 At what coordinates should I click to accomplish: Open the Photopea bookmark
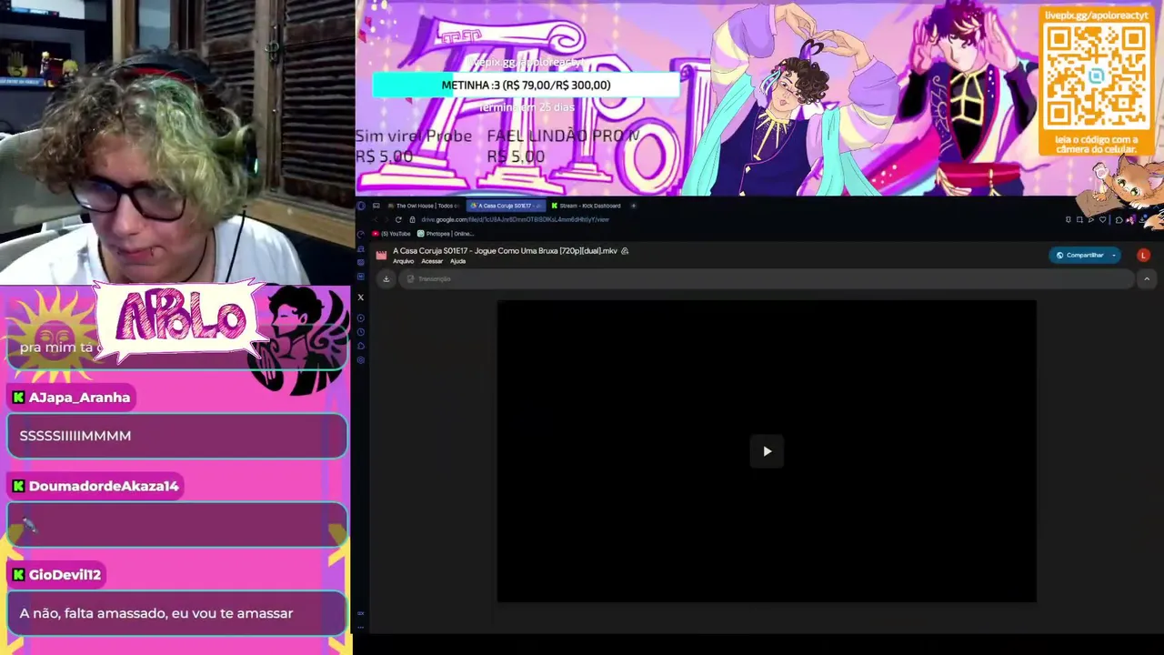pyautogui.click(x=446, y=234)
